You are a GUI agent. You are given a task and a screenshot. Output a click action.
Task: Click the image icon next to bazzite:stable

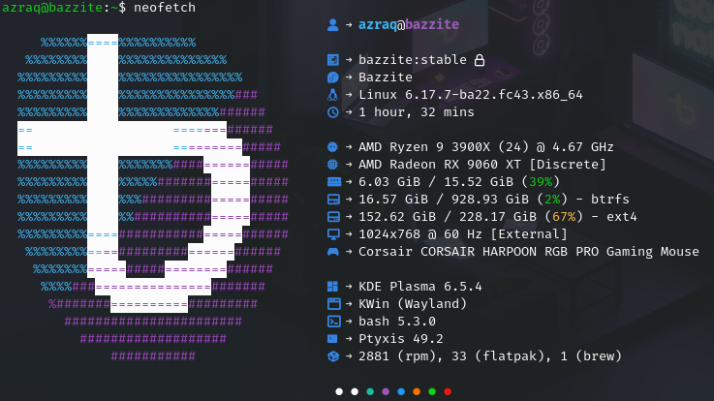pyautogui.click(x=333, y=60)
